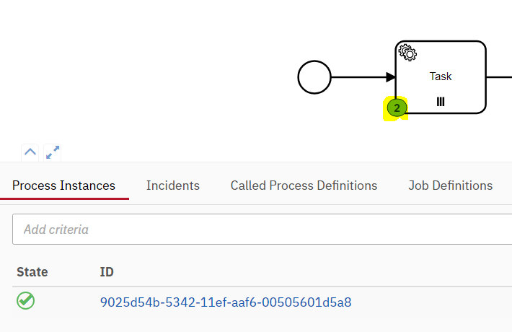This screenshot has height=332, width=512.
Task: Open process instance 9025d54b-5342-11ef-aaf6-00505601d5a8
Action: tap(226, 302)
